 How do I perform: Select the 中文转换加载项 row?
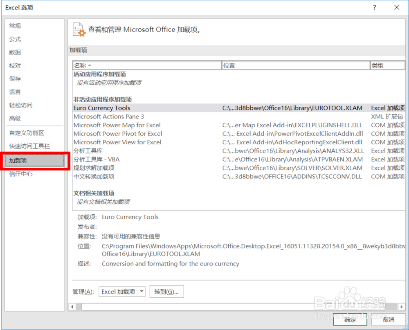point(239,177)
